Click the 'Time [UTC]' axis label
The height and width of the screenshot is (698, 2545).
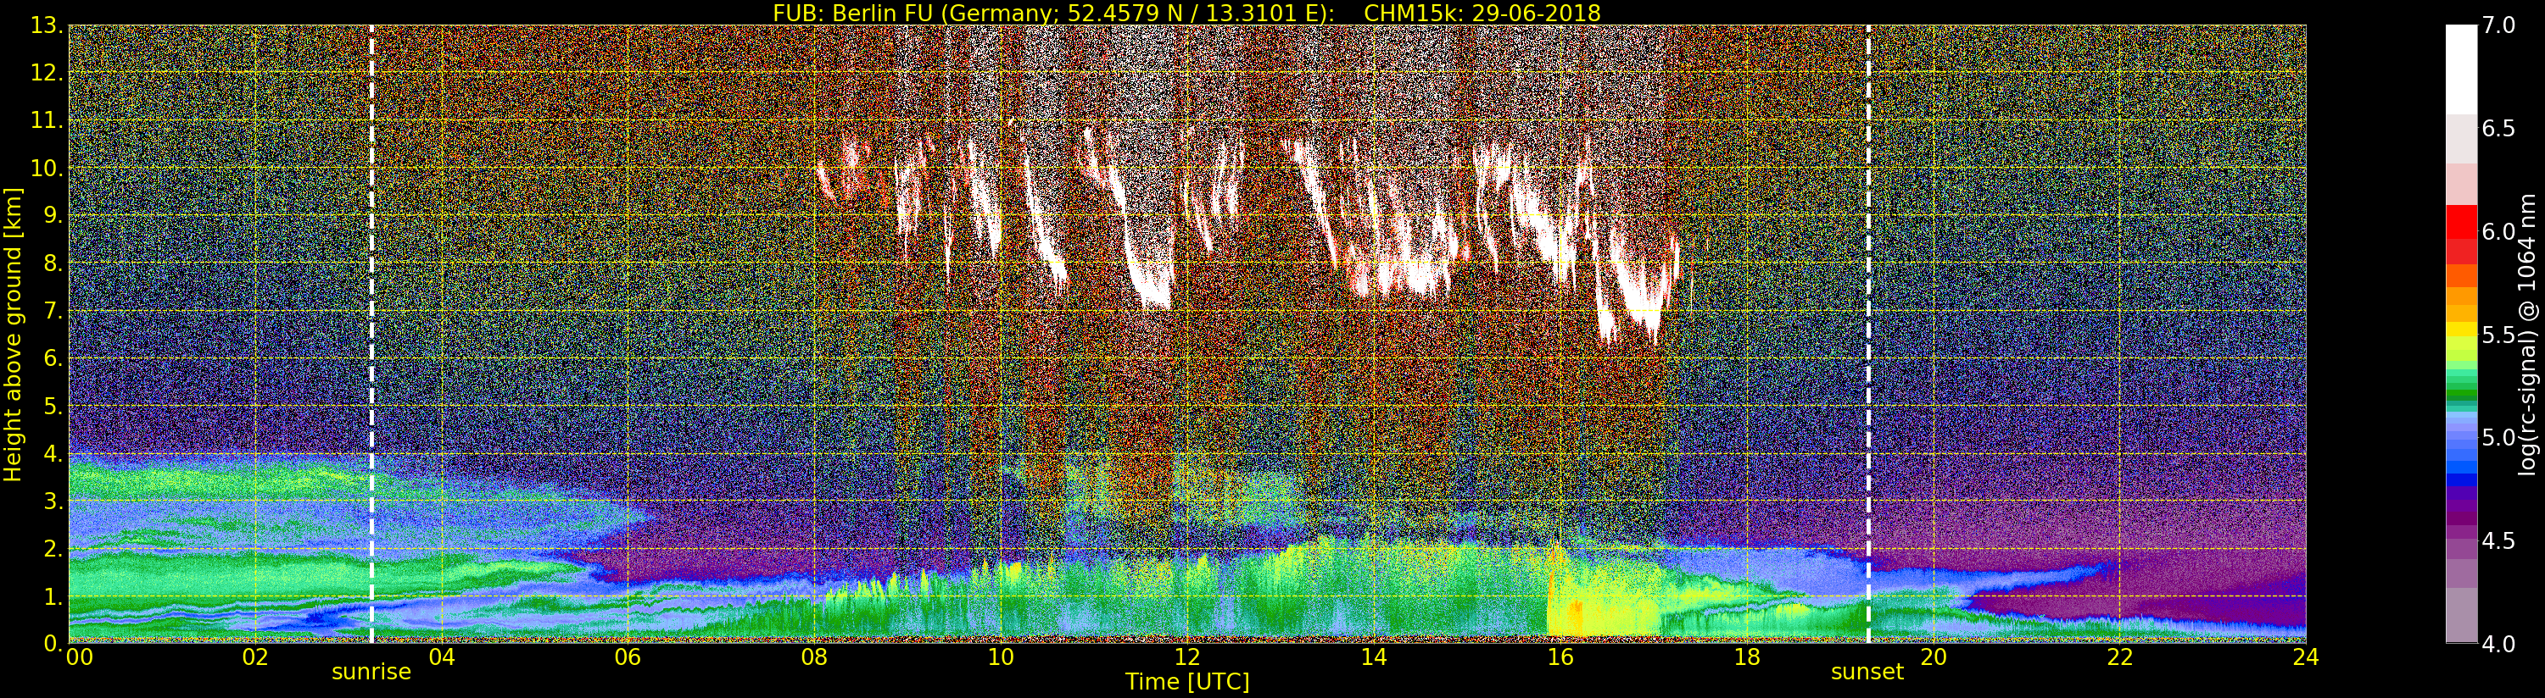pos(1186,682)
